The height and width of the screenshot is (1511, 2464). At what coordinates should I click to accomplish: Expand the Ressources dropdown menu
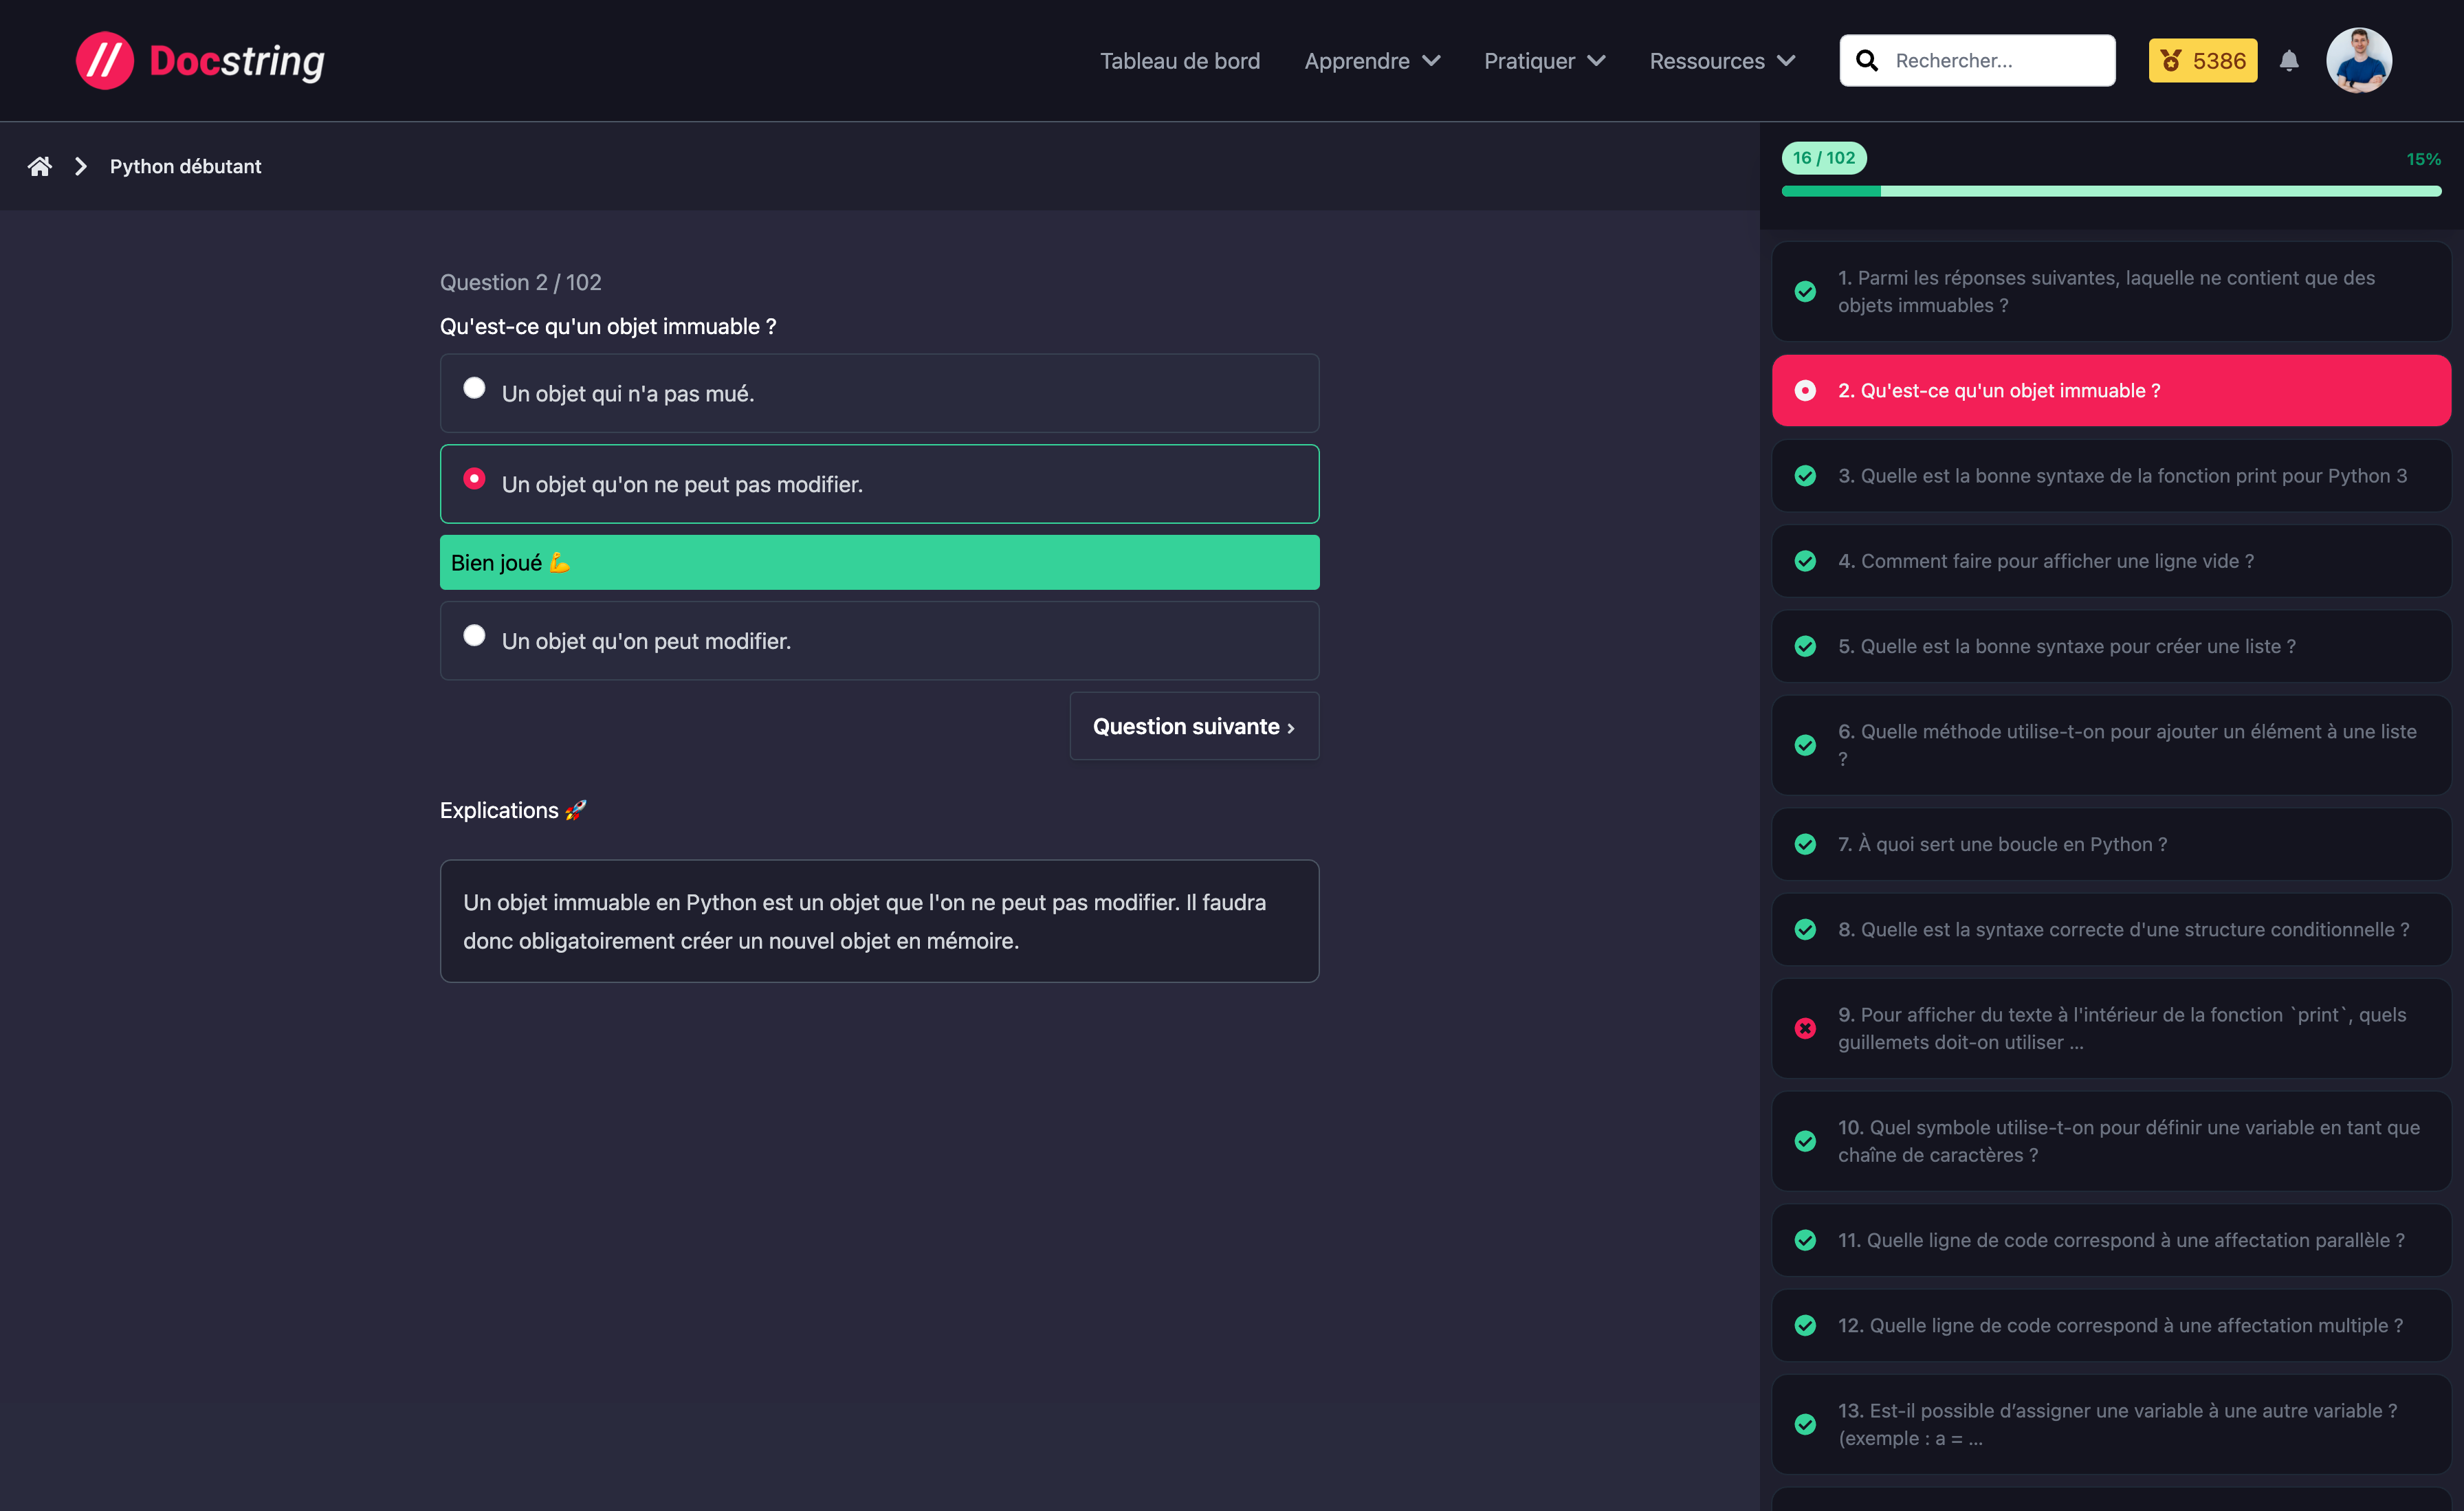point(1721,61)
